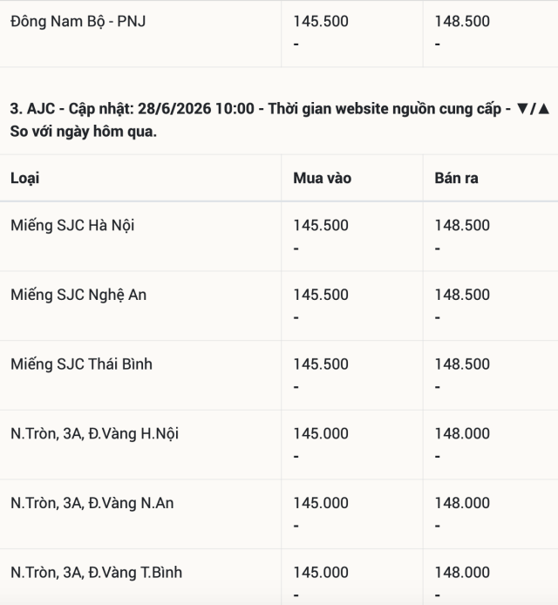This screenshot has width=558, height=605.
Task: Click the Bán ra column header
Action: click(456, 178)
